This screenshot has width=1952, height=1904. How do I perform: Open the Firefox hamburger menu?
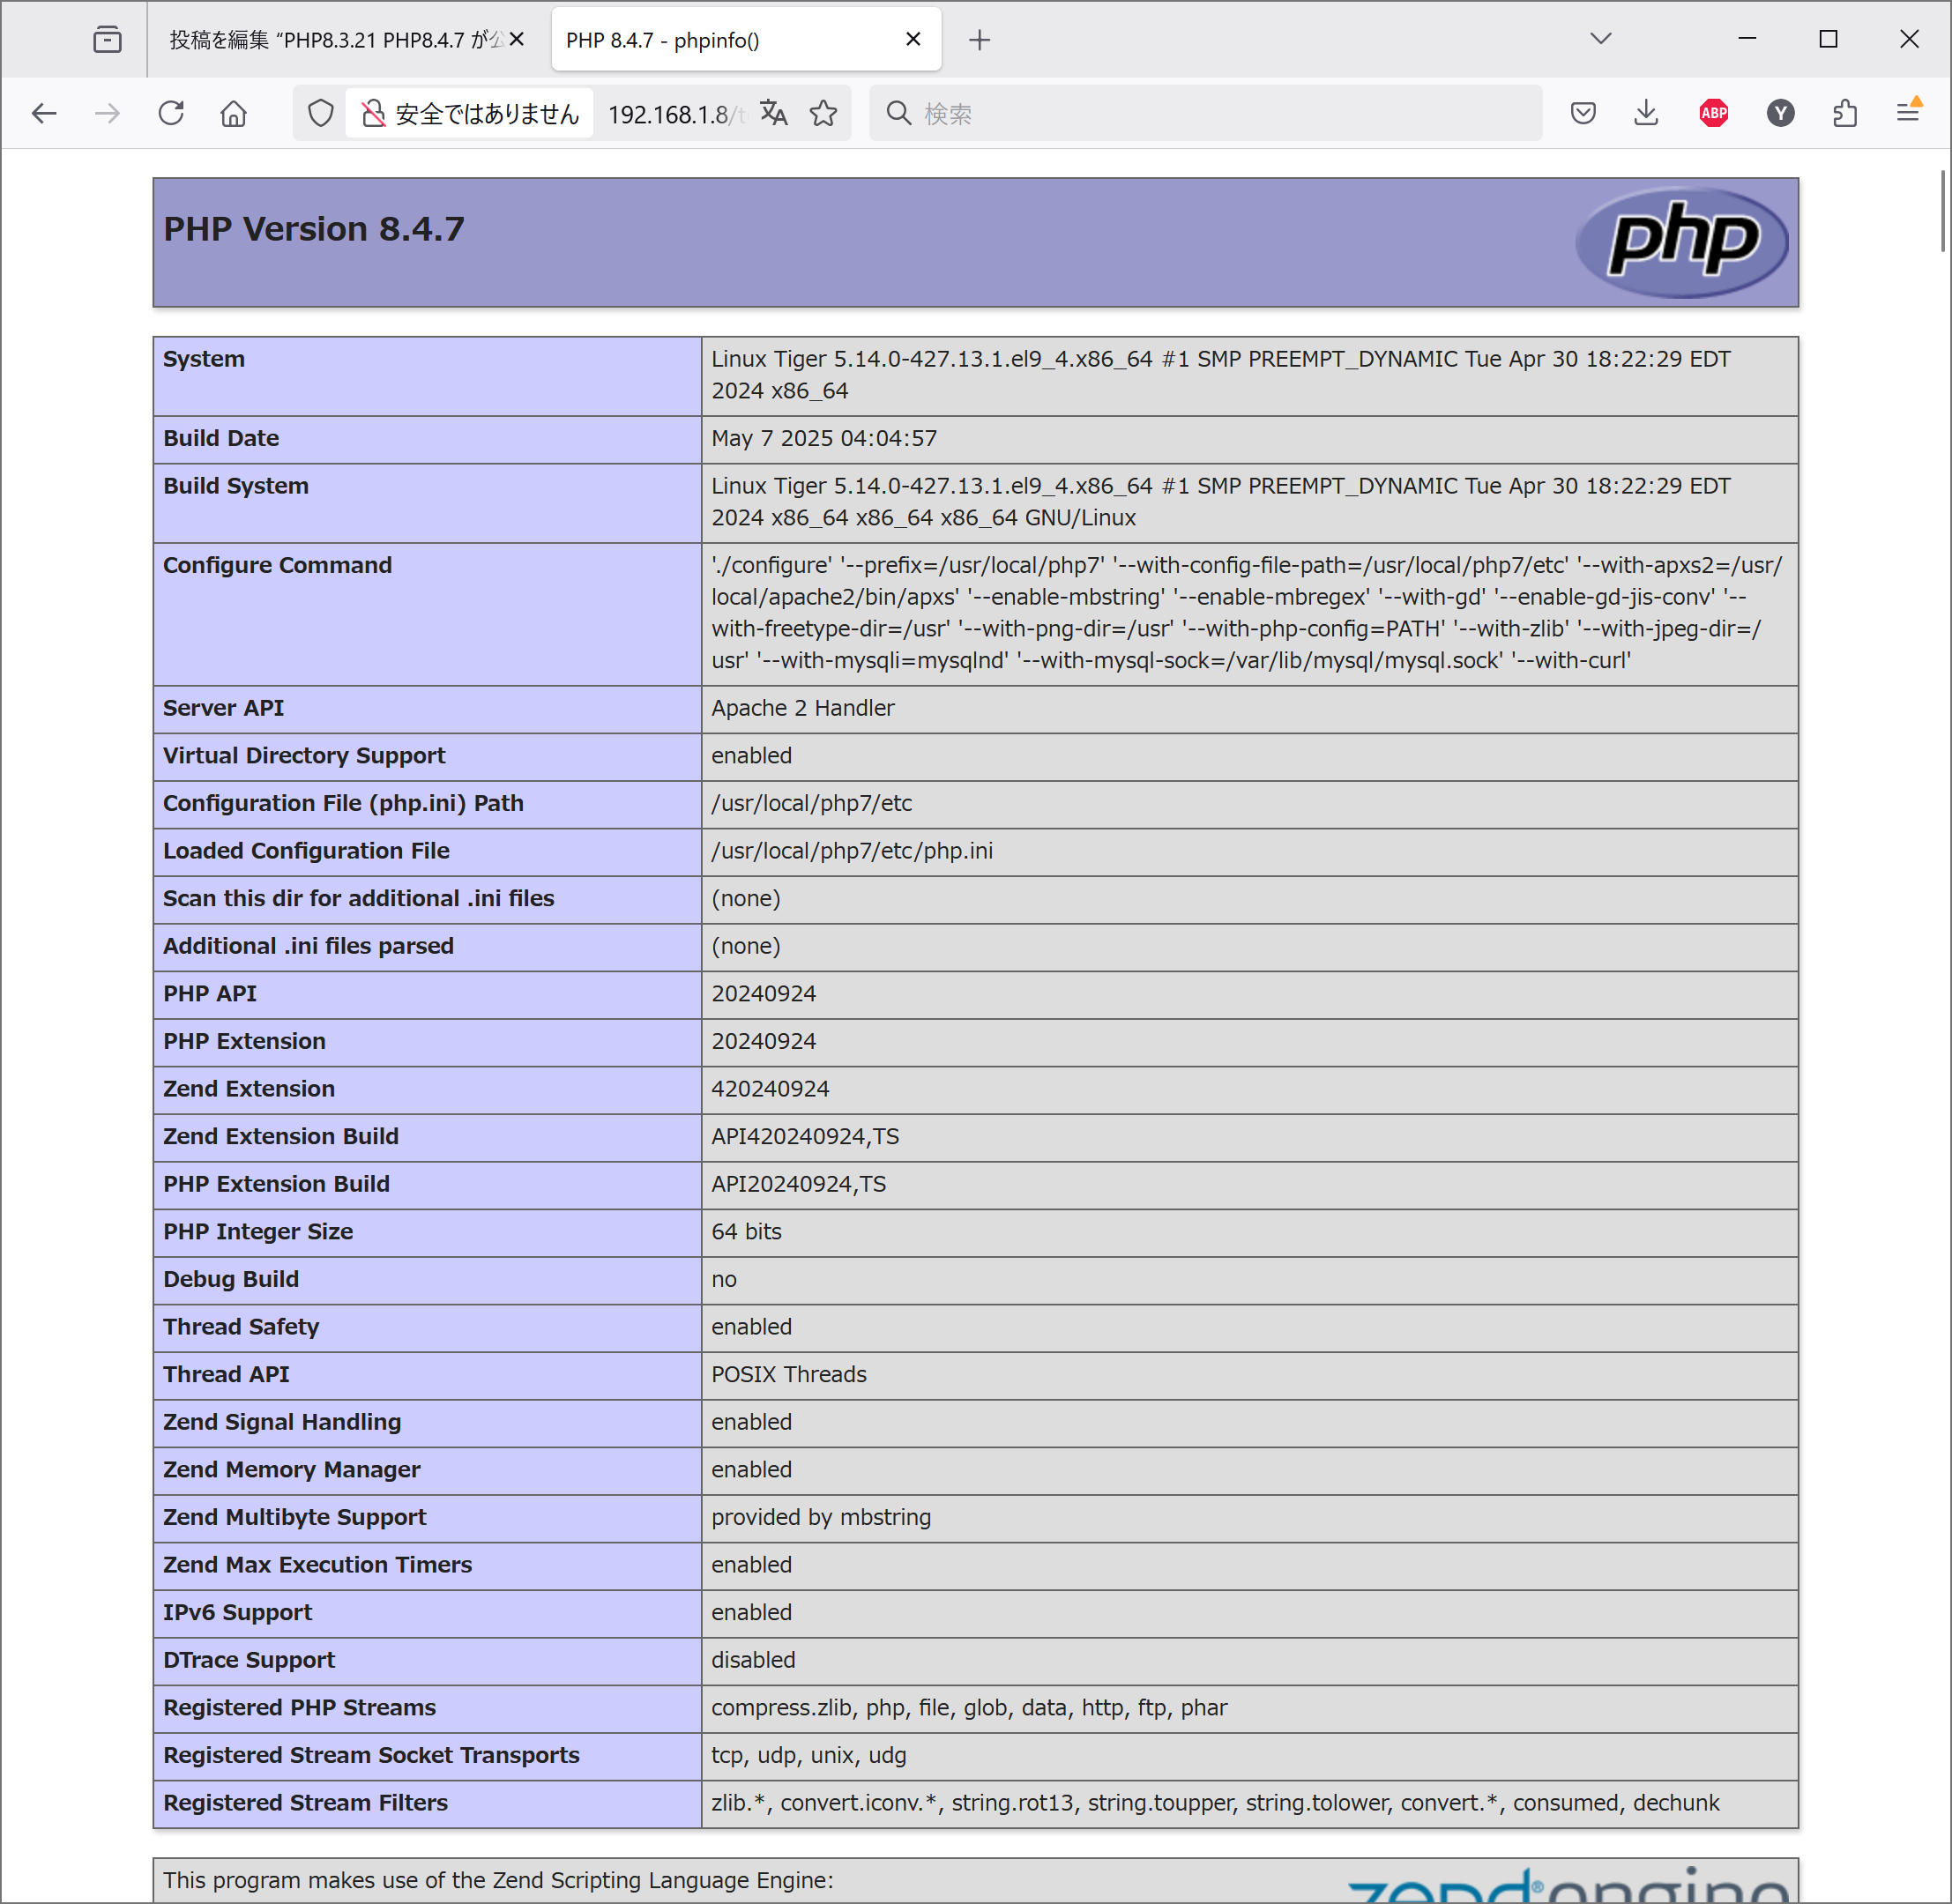1908,113
